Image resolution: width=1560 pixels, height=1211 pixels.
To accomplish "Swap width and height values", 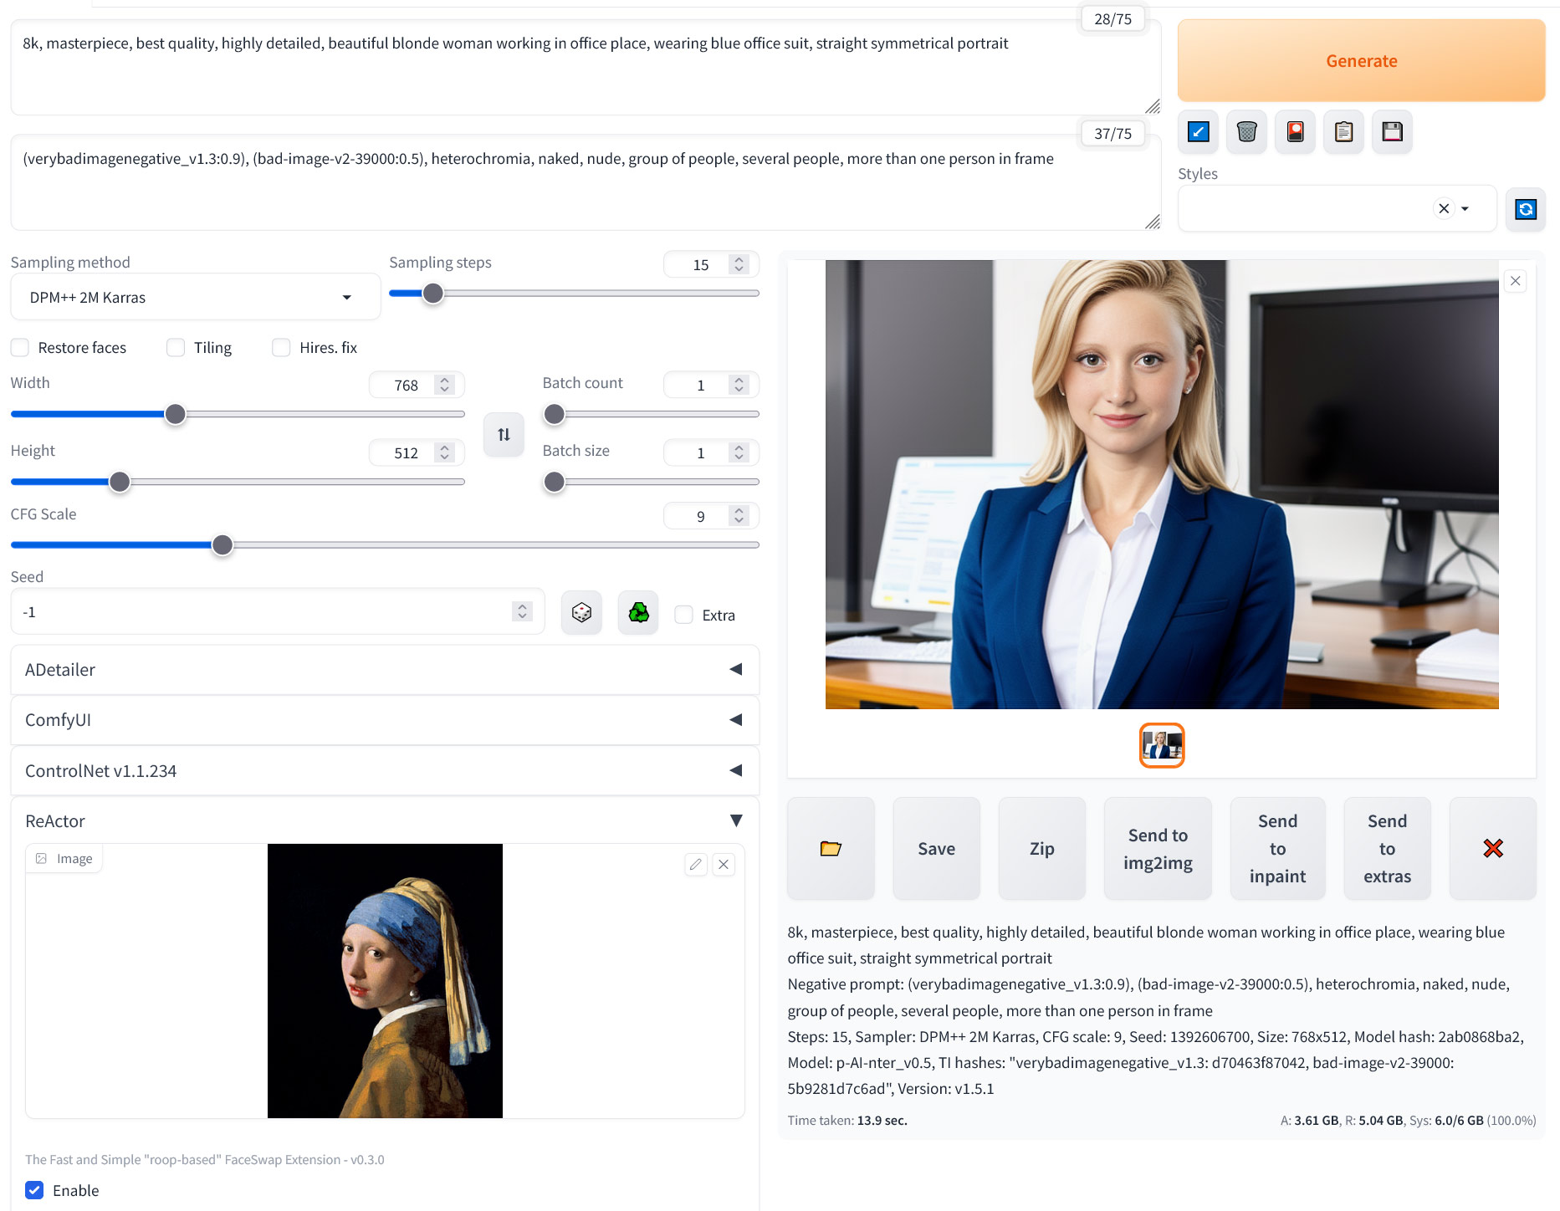I will tap(504, 435).
